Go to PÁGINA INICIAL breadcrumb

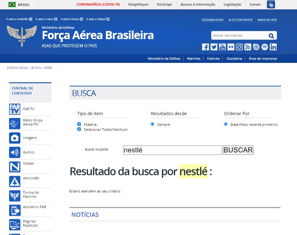(18, 68)
